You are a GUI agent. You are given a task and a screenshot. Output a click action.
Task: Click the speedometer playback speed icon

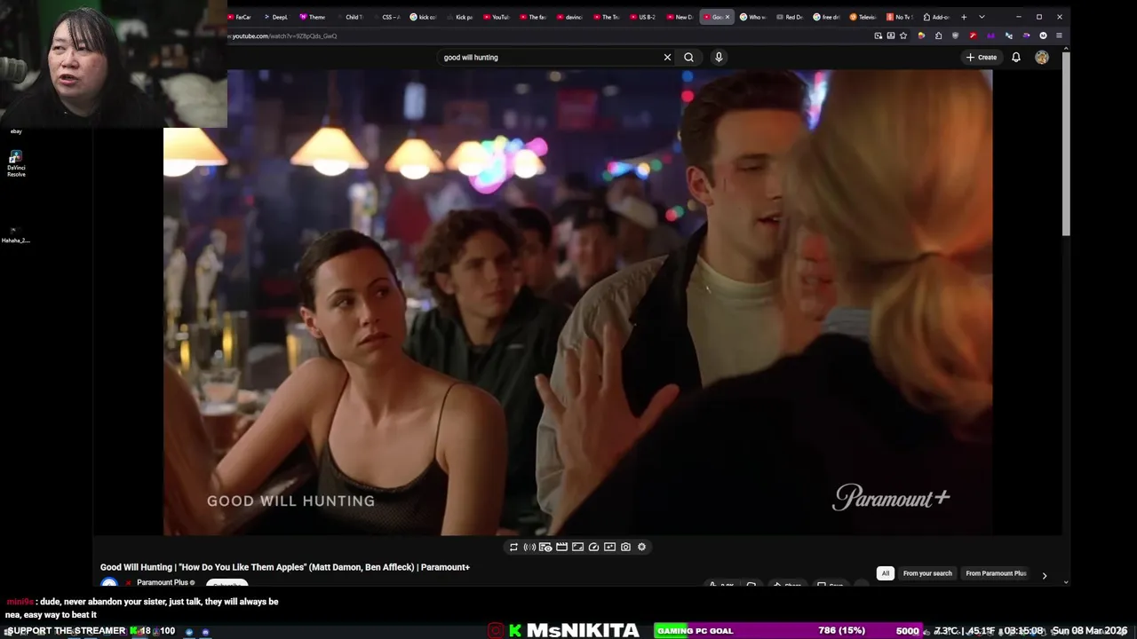(593, 547)
